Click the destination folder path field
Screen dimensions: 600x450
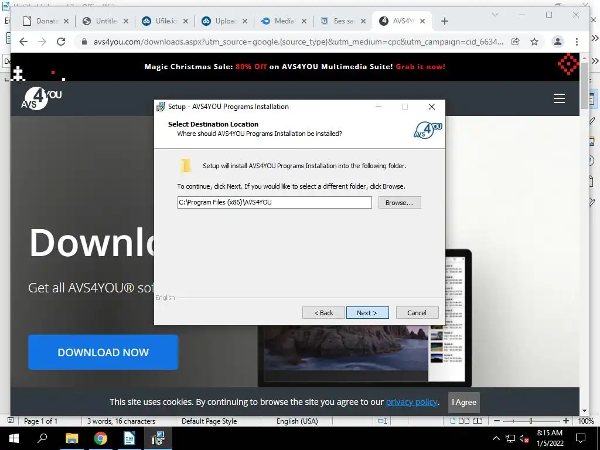[x=274, y=202]
